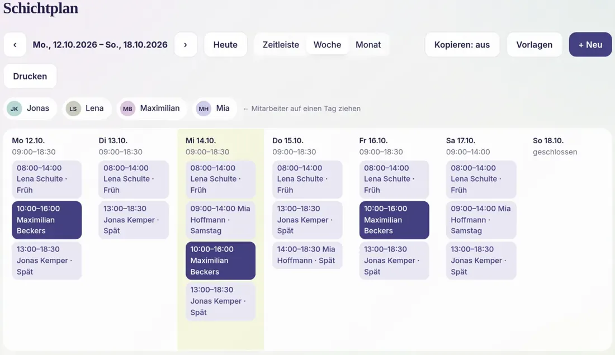Select the Fr 16.10. day header
615x355 pixels.
[373, 140]
